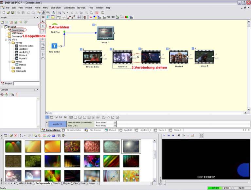
Task: Open the End Link dropdown
Action: point(115,125)
